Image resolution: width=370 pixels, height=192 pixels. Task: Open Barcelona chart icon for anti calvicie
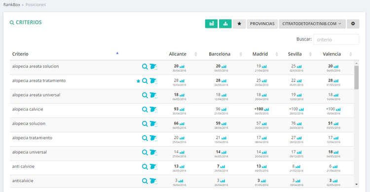(222, 166)
